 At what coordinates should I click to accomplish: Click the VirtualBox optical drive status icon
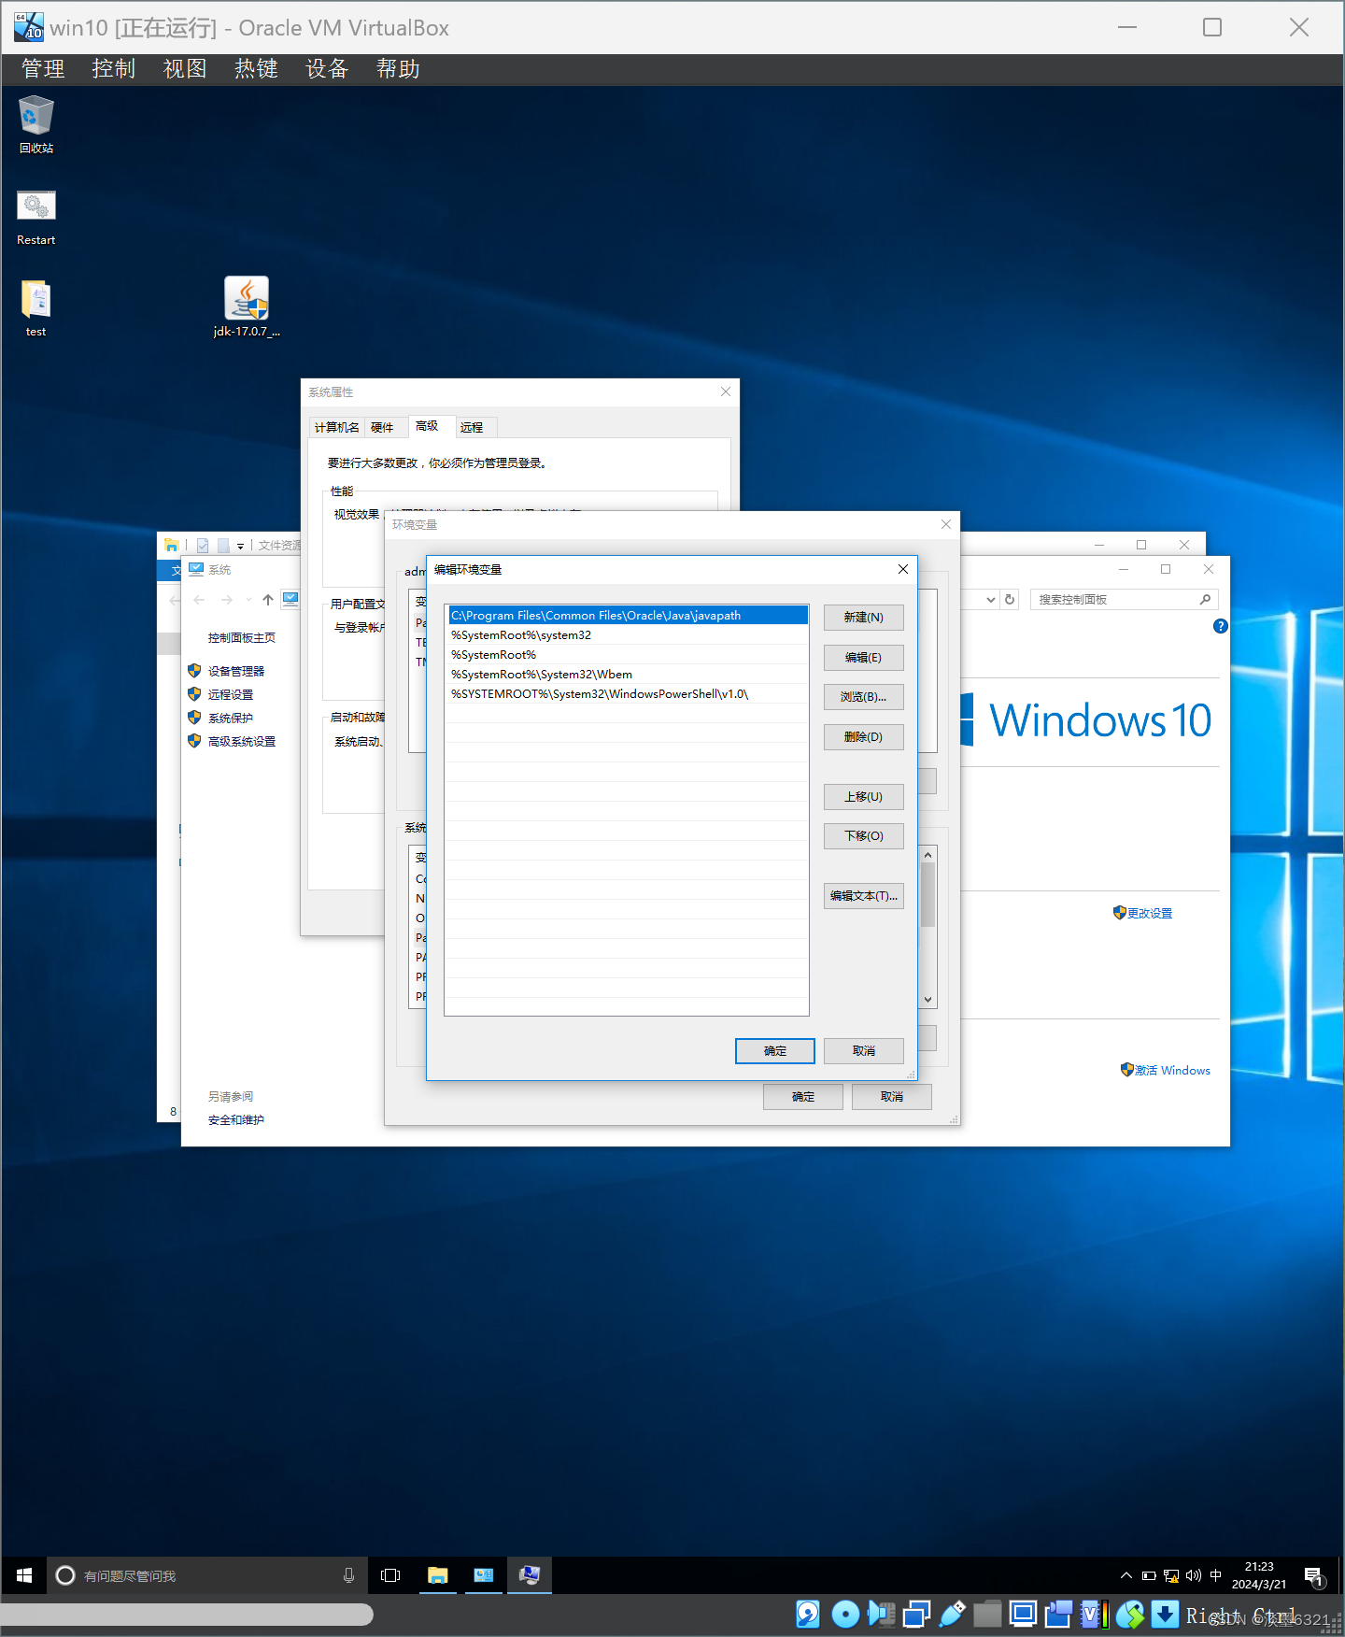coord(845,1614)
